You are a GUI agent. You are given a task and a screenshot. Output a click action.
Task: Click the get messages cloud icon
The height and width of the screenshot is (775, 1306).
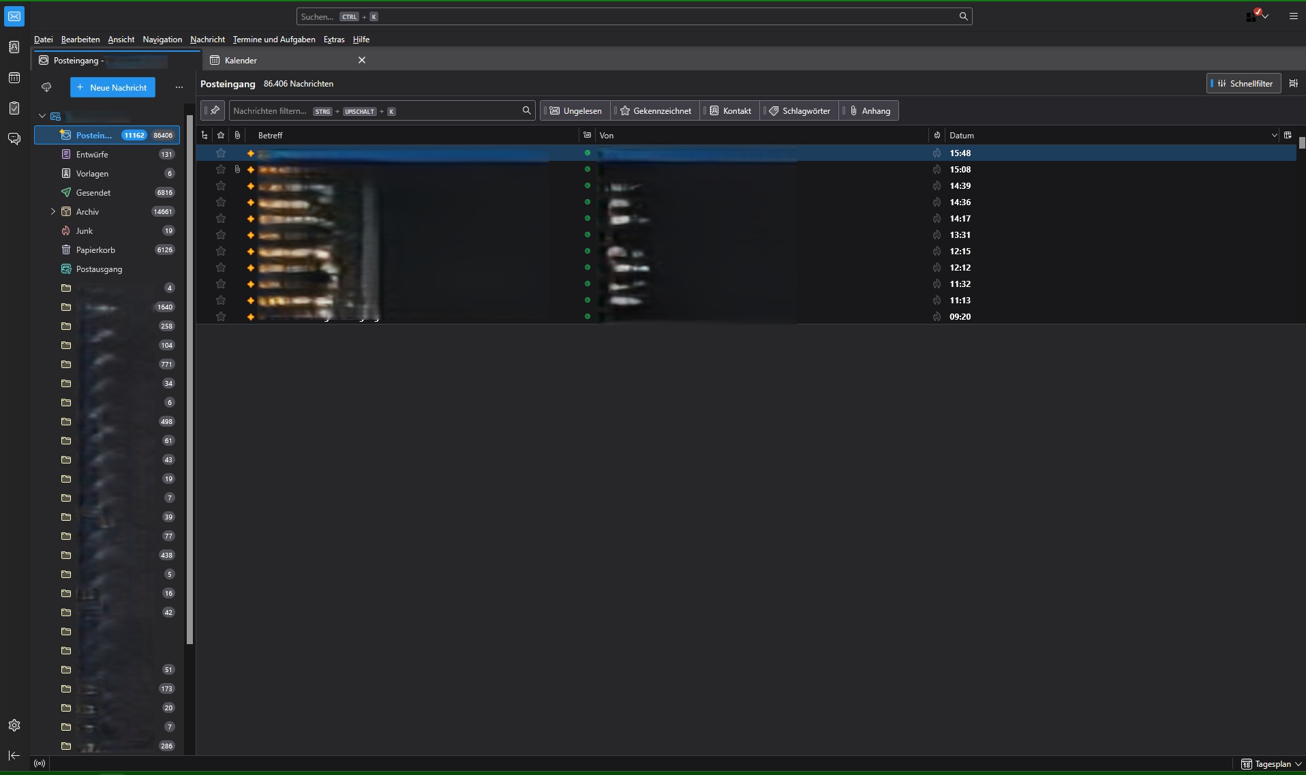(x=46, y=87)
